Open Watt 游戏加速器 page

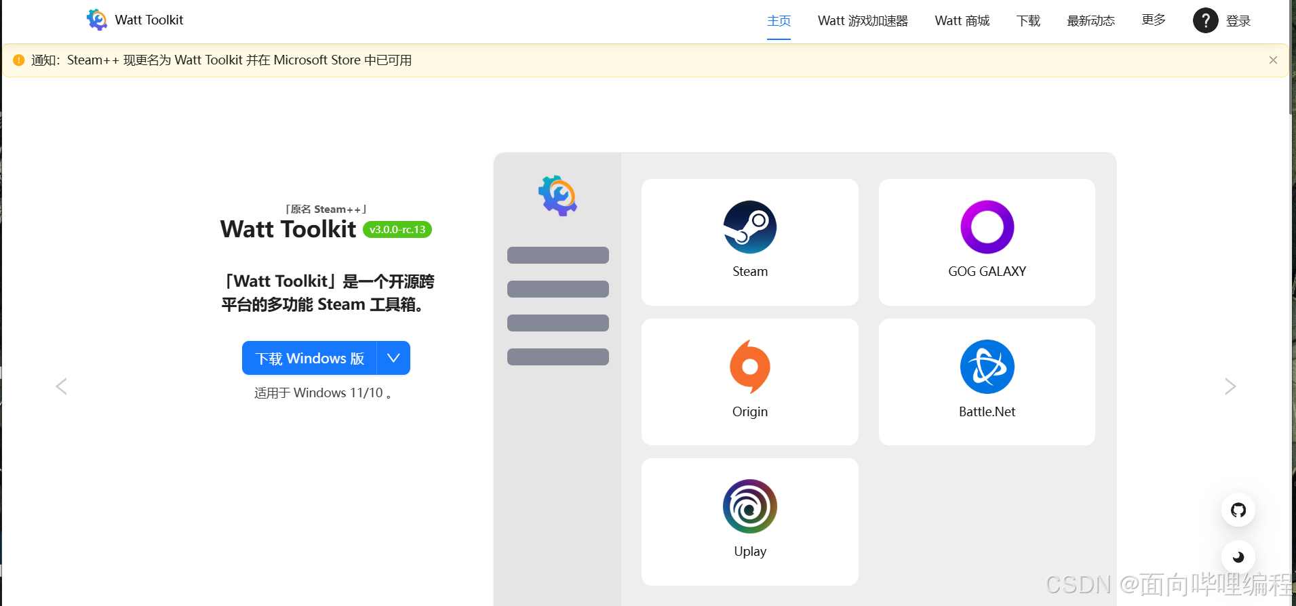[x=863, y=21]
